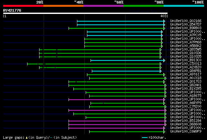Click the arrowhead of hit Q10SD5
The height and width of the screenshot is (140, 207).
(x=161, y=57)
